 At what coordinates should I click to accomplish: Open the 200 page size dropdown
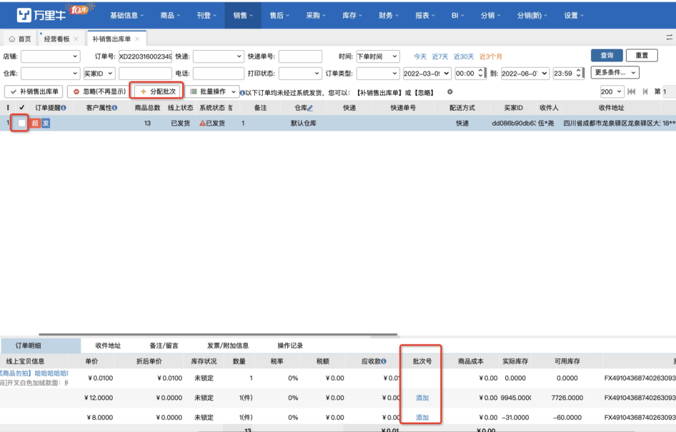coord(612,91)
